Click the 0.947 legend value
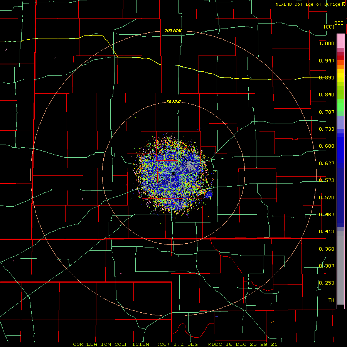The width and height of the screenshot is (347, 347). 327,61
